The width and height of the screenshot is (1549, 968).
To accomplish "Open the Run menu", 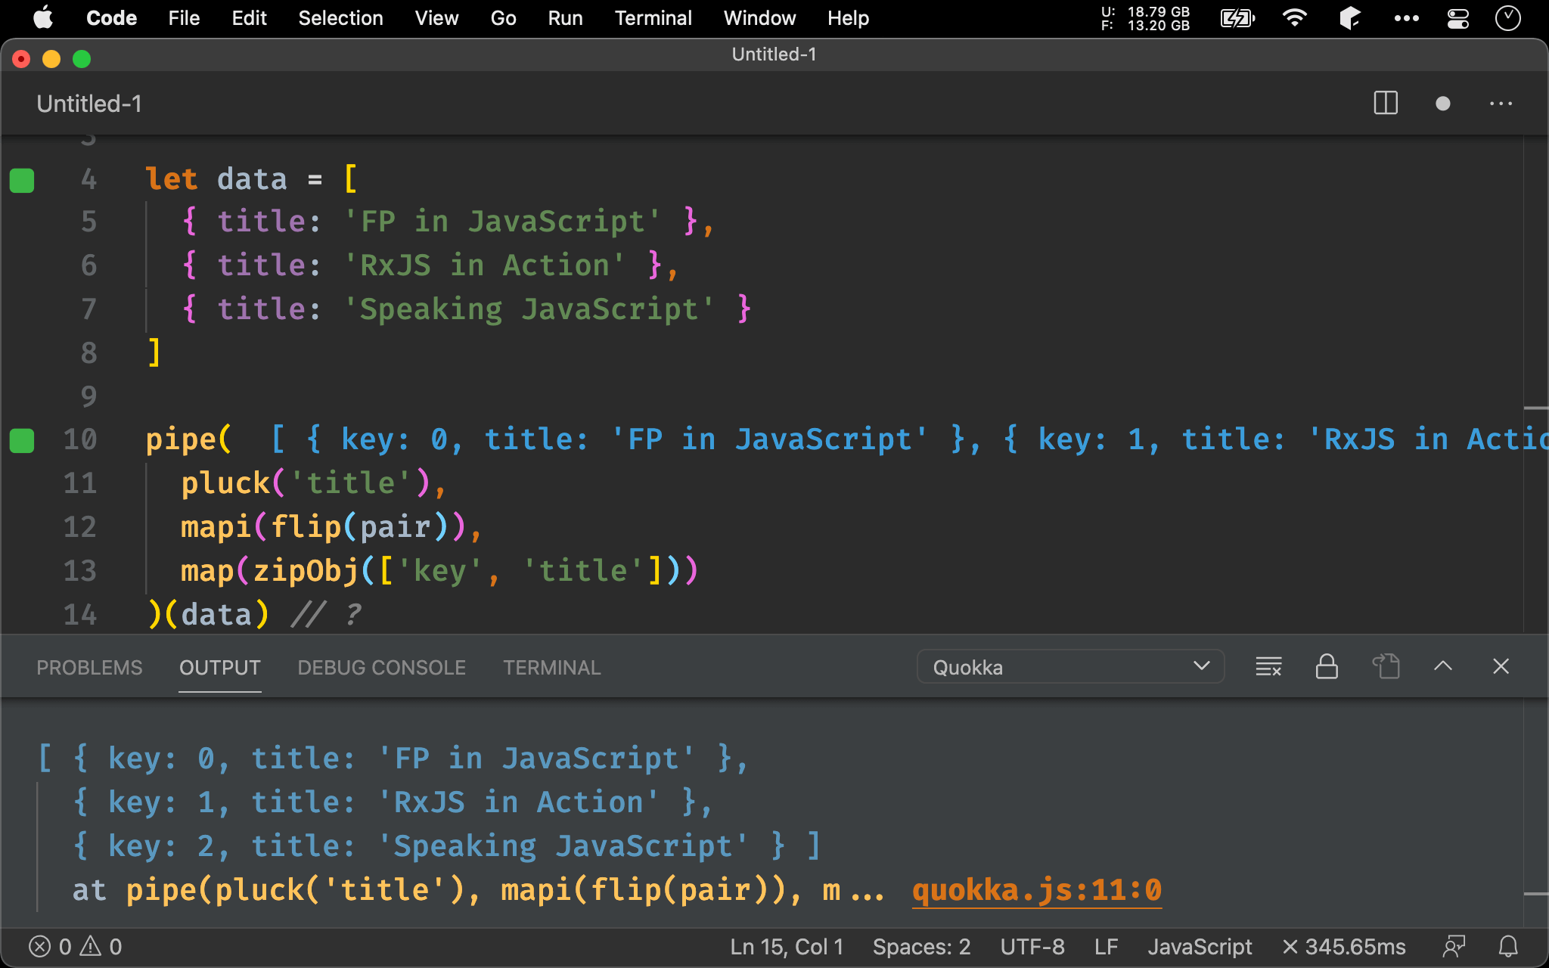I will (565, 17).
